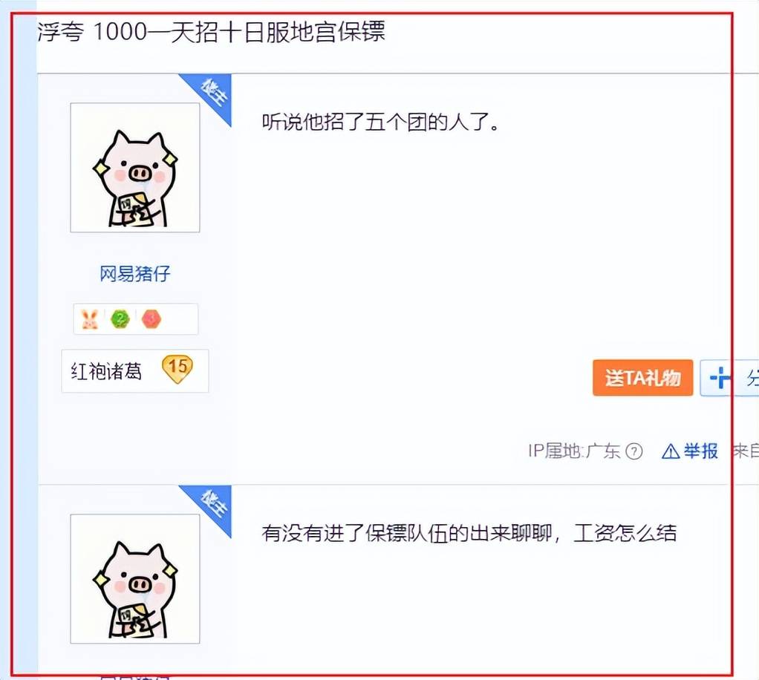
Task: Click the post text 有没有进了保镖队伍的出来聊聊
Action: click(407, 533)
